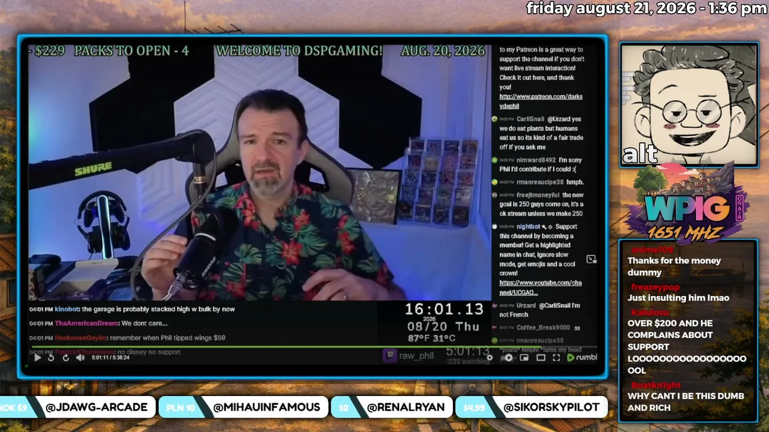Click the 08/20 Thu date overlay
This screenshot has height=432, width=769.
pyautogui.click(x=443, y=326)
